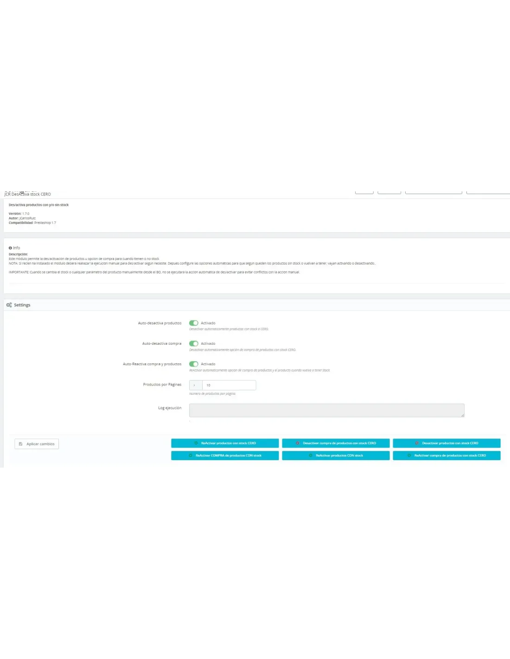Click the Info circle icon

tap(10, 248)
